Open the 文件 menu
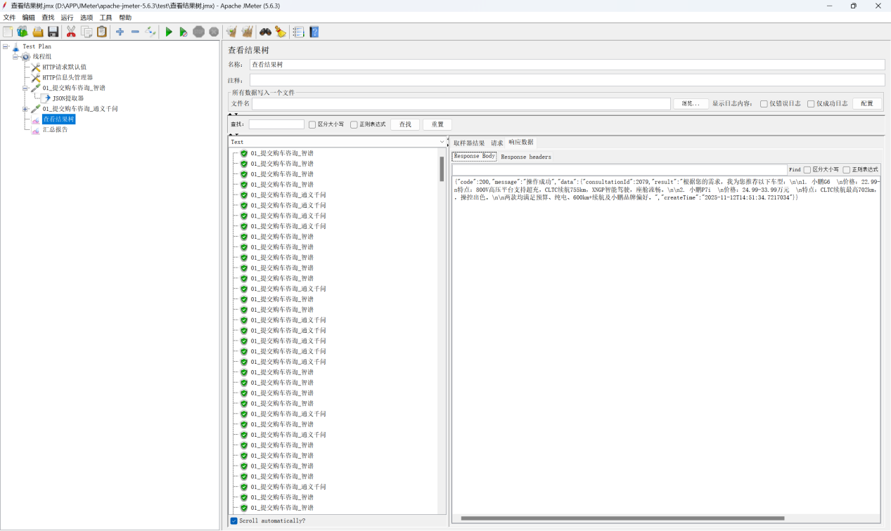Screen dimensions: 891x531 [9, 18]
